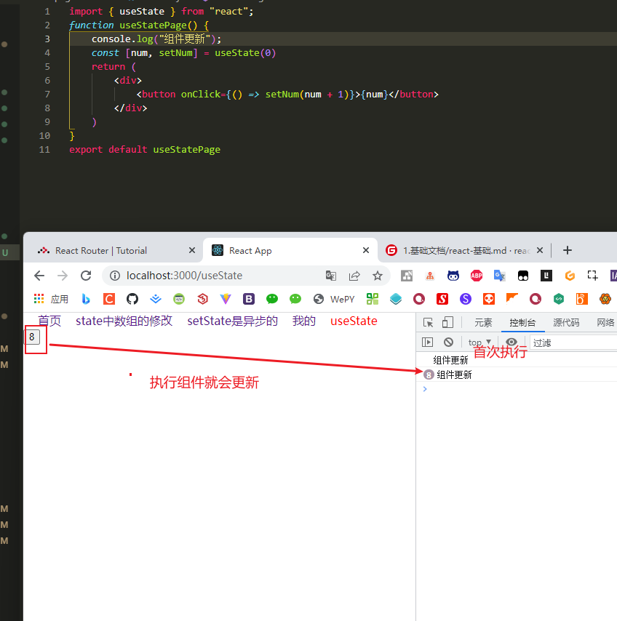Open the screenshot crop extension icon
The width and height of the screenshot is (617, 621).
593,276
